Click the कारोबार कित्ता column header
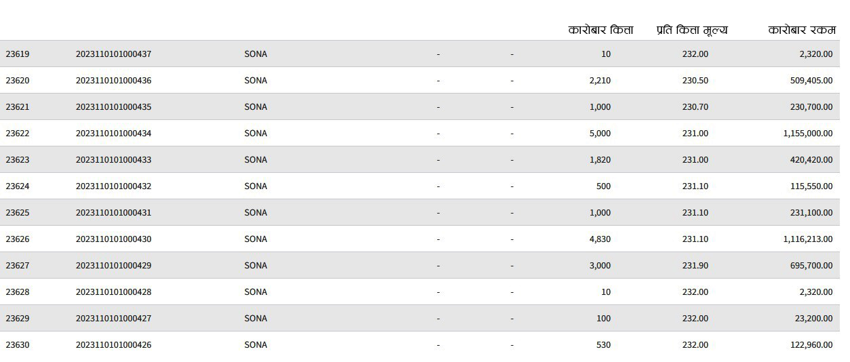Image resolution: width=850 pixels, height=362 pixels. (601, 30)
